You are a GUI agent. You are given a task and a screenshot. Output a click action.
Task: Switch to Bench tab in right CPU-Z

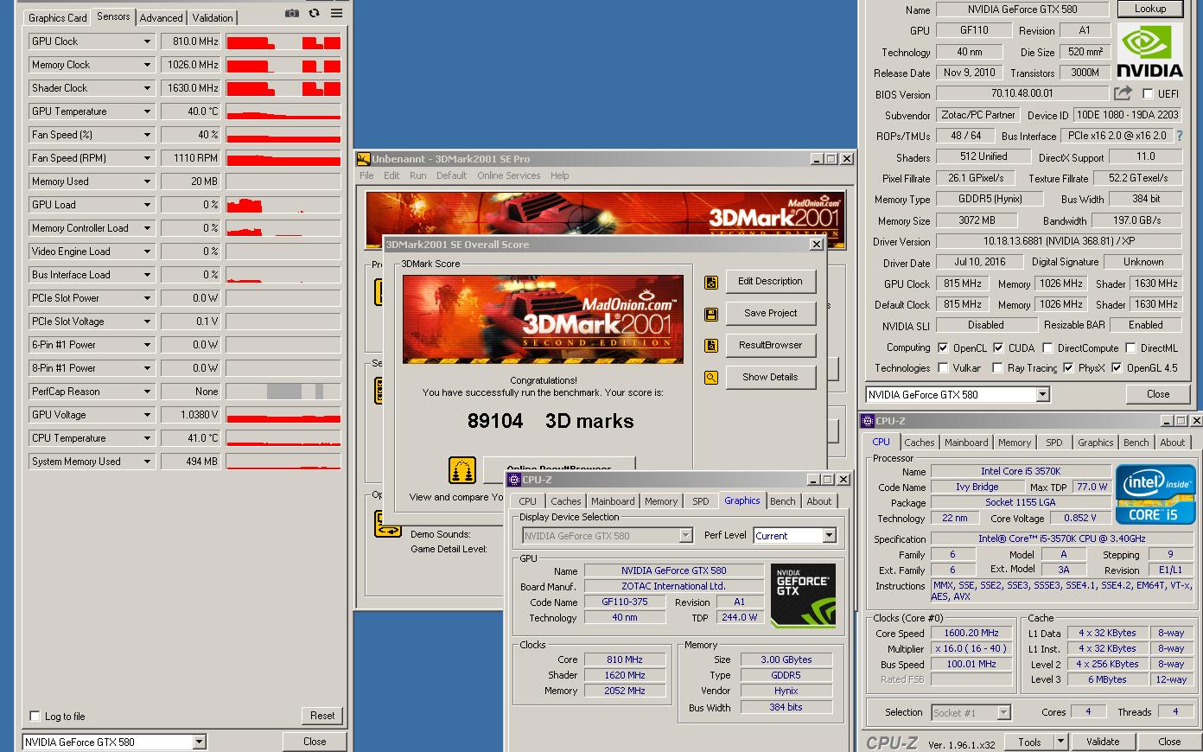(1136, 443)
